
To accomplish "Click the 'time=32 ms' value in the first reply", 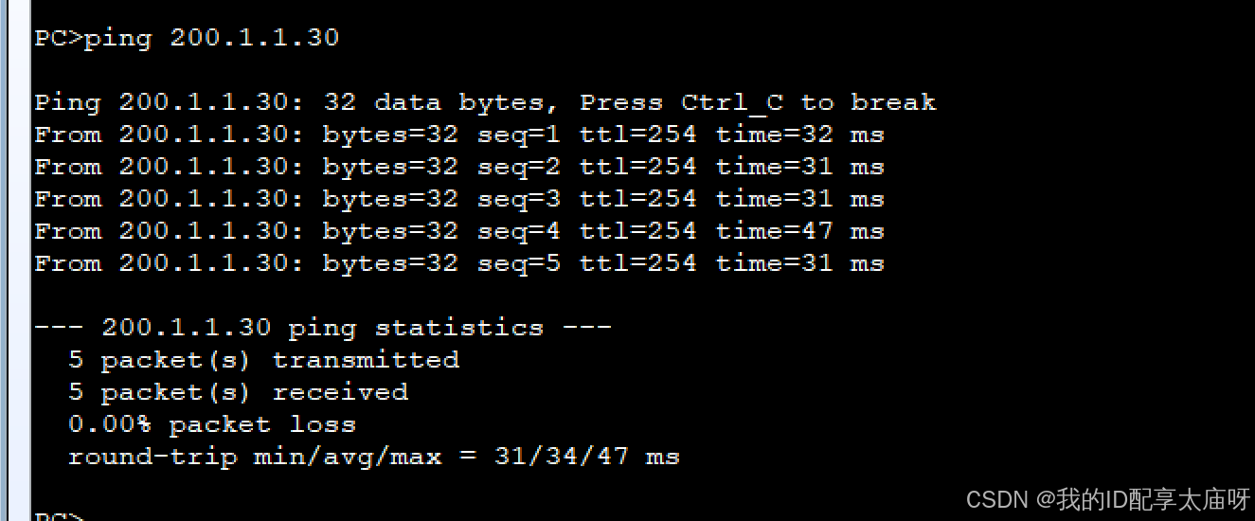I will pos(799,135).
